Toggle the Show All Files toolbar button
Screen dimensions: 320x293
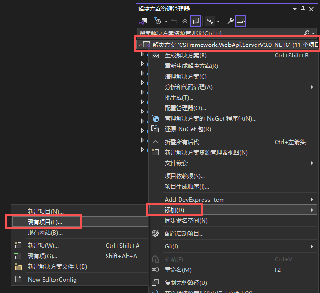click(x=195, y=21)
